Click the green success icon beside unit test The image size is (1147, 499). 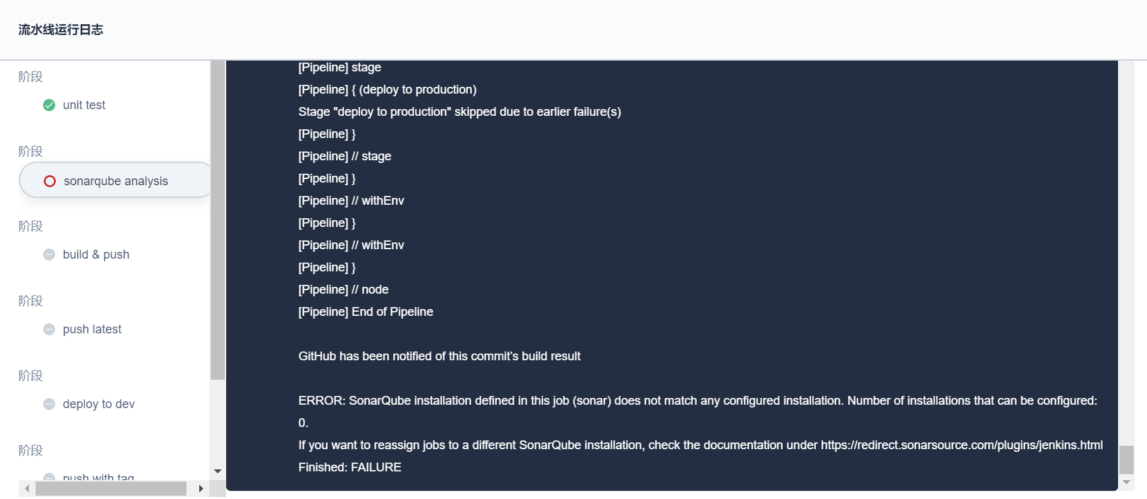49,105
